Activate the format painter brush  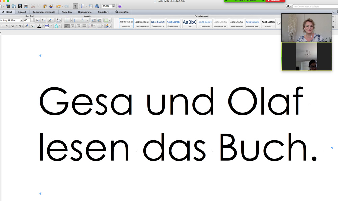pos(51,6)
